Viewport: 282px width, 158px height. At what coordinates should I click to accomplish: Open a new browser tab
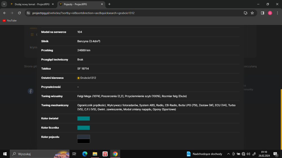point(109,4)
